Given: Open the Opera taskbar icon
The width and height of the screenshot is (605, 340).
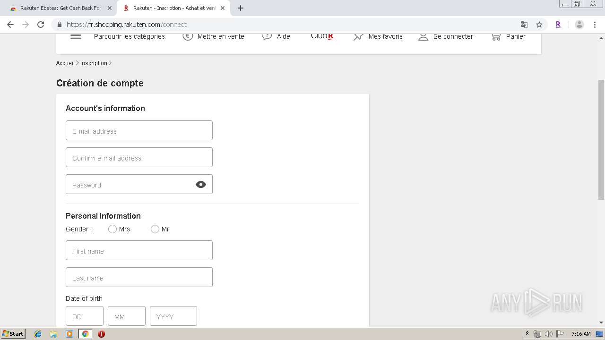Looking at the screenshot, I should pos(101,334).
